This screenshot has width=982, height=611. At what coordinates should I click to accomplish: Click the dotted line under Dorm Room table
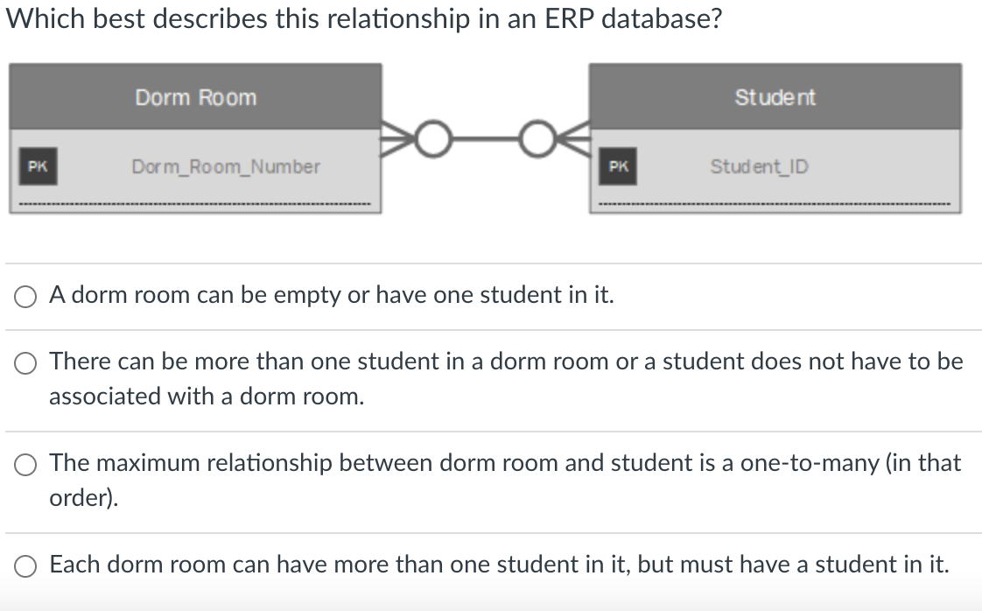[x=196, y=202]
